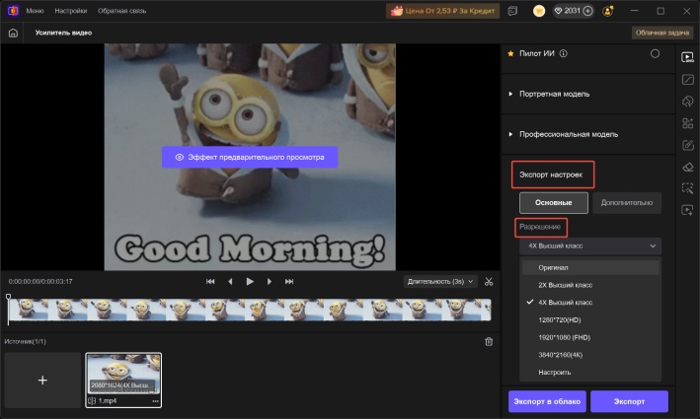Viewport: 700px width, 419px height.
Task: Select the sidebar selection search icon
Action: [x=687, y=188]
